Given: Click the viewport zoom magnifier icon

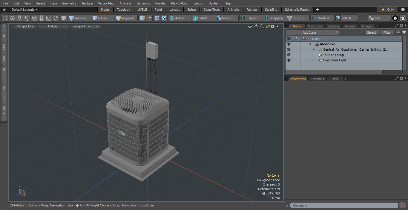Looking at the screenshot, I should click(262, 26).
